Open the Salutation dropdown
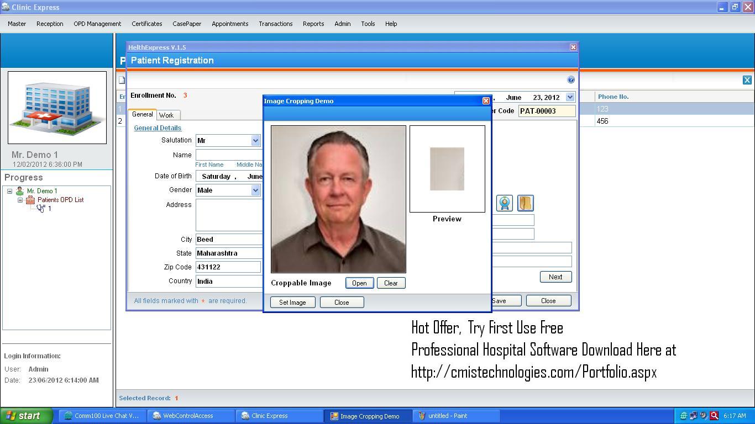 pos(255,140)
